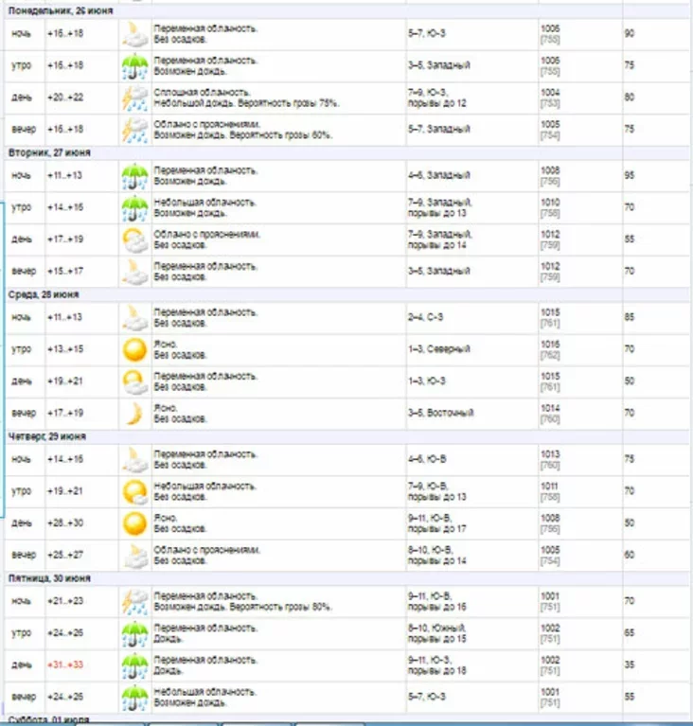This screenshot has width=693, height=726.
Task: Click the umbrella icon for Friday evening
Action: click(x=134, y=698)
